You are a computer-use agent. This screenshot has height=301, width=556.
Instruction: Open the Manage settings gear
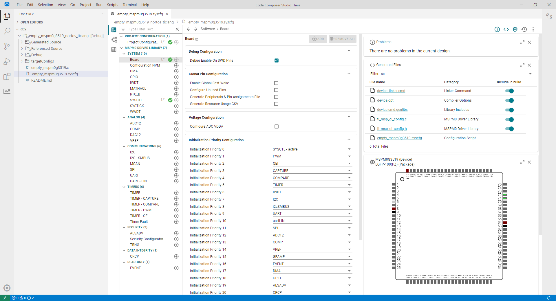tap(7, 288)
